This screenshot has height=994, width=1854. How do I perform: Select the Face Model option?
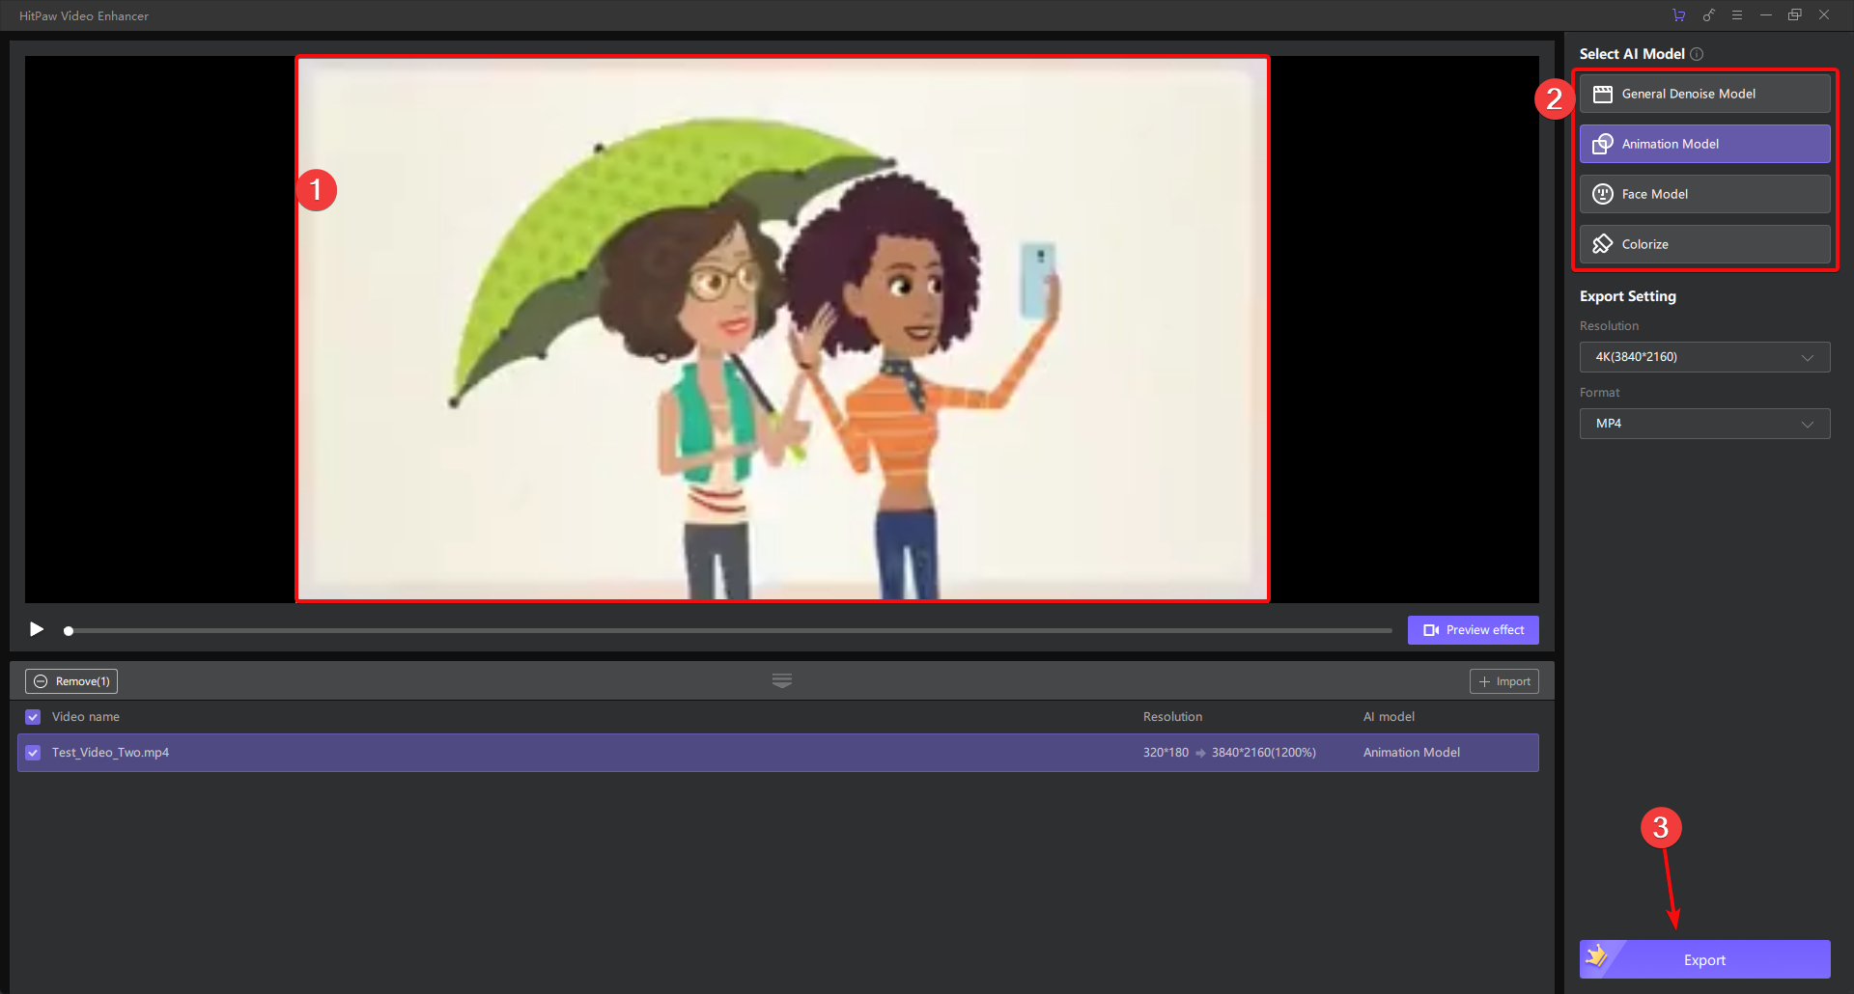(x=1704, y=194)
